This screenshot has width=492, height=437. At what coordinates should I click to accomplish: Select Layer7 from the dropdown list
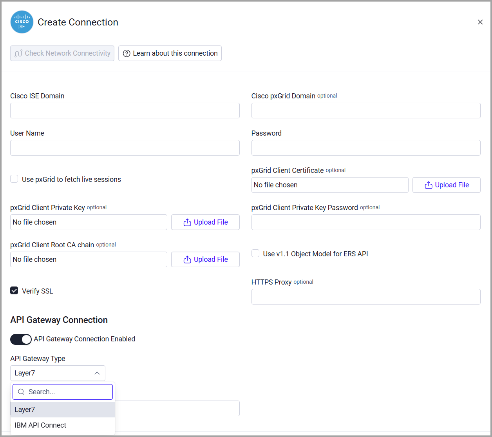point(63,410)
